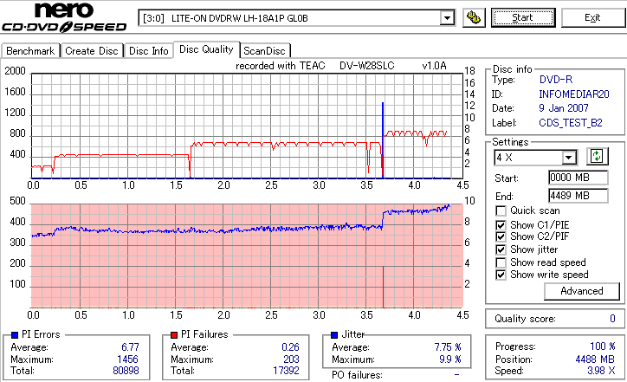The height and width of the screenshot is (382, 627).
Task: Click the Exit button
Action: tap(592, 18)
